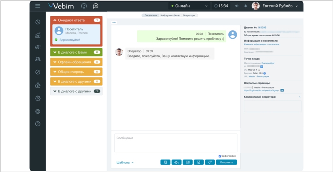
Task: Click the help question mark icon
Action: coord(38,124)
